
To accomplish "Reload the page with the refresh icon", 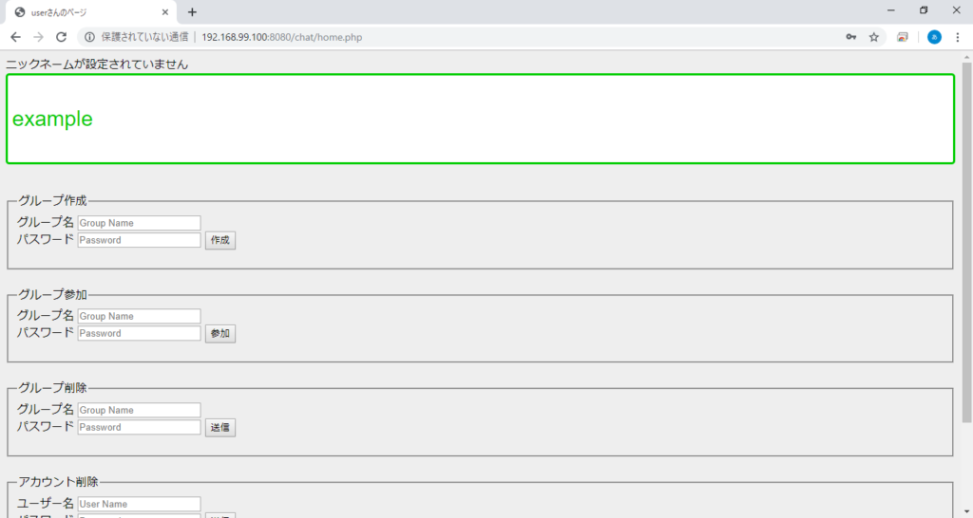I will pos(61,37).
